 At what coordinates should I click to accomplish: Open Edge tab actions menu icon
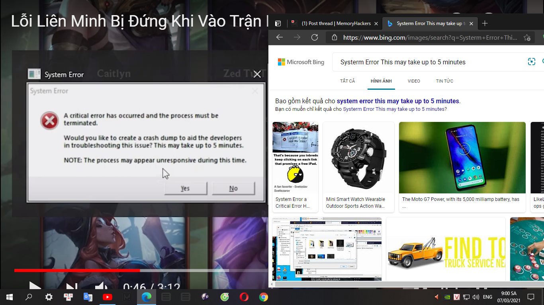pos(278,23)
